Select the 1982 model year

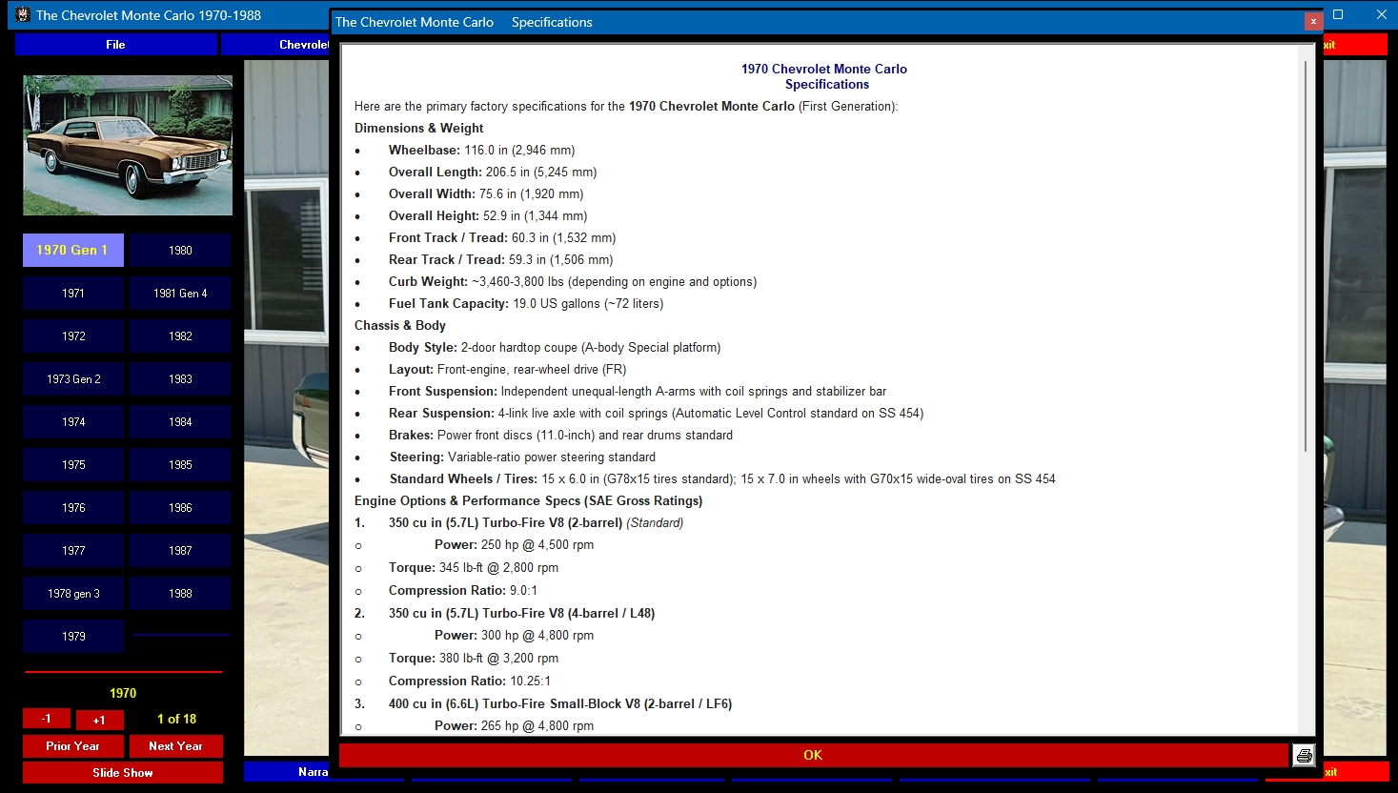(x=180, y=336)
